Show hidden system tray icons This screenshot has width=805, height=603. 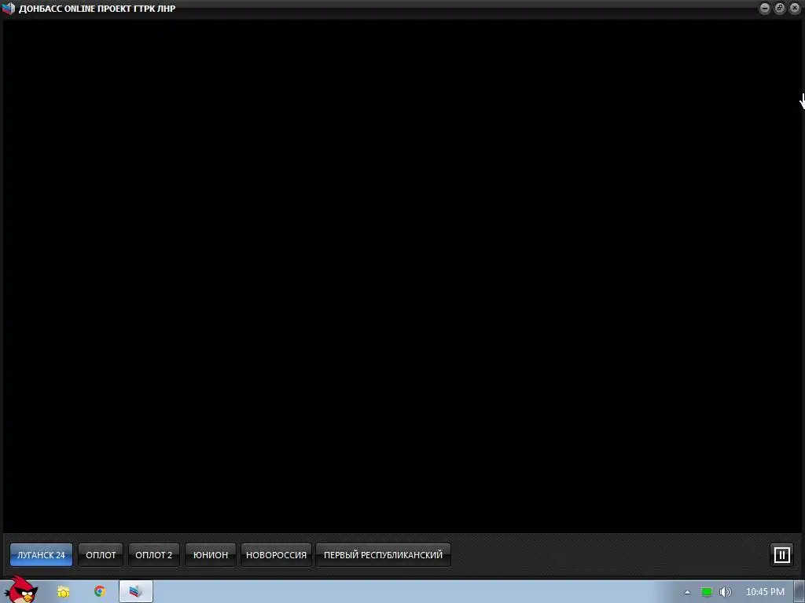(687, 592)
